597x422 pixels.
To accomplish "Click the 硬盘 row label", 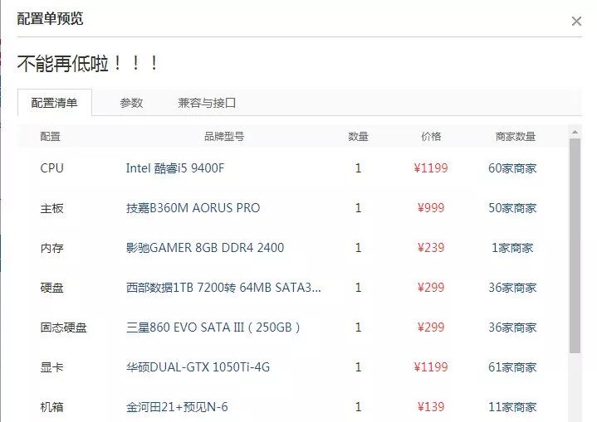I will [x=51, y=288].
